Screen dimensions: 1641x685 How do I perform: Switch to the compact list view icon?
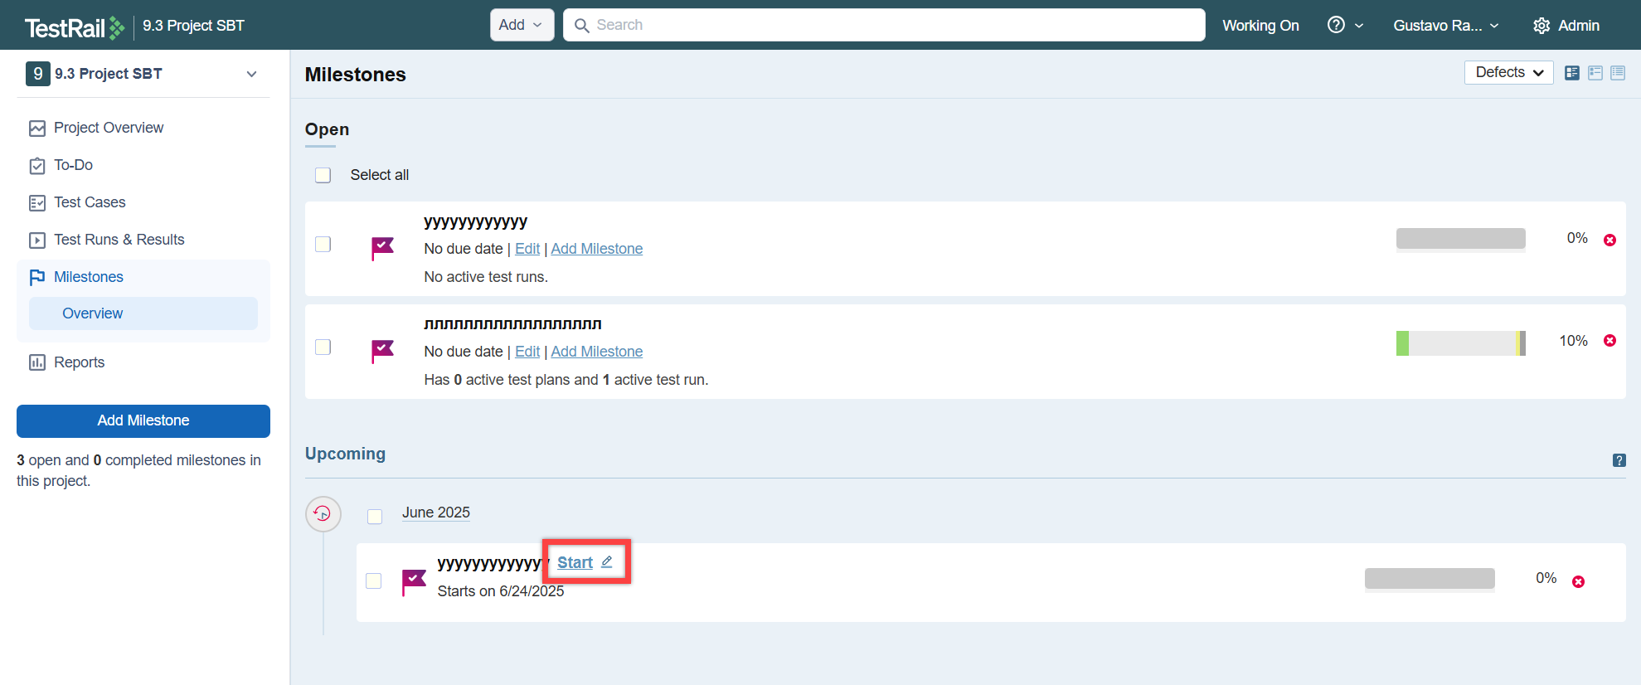click(x=1618, y=73)
